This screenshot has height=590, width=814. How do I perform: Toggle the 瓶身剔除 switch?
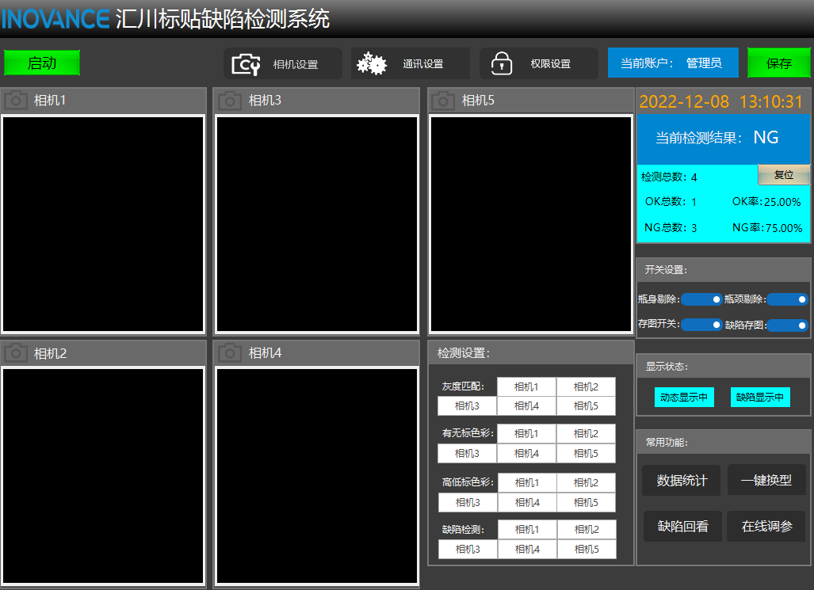(701, 299)
